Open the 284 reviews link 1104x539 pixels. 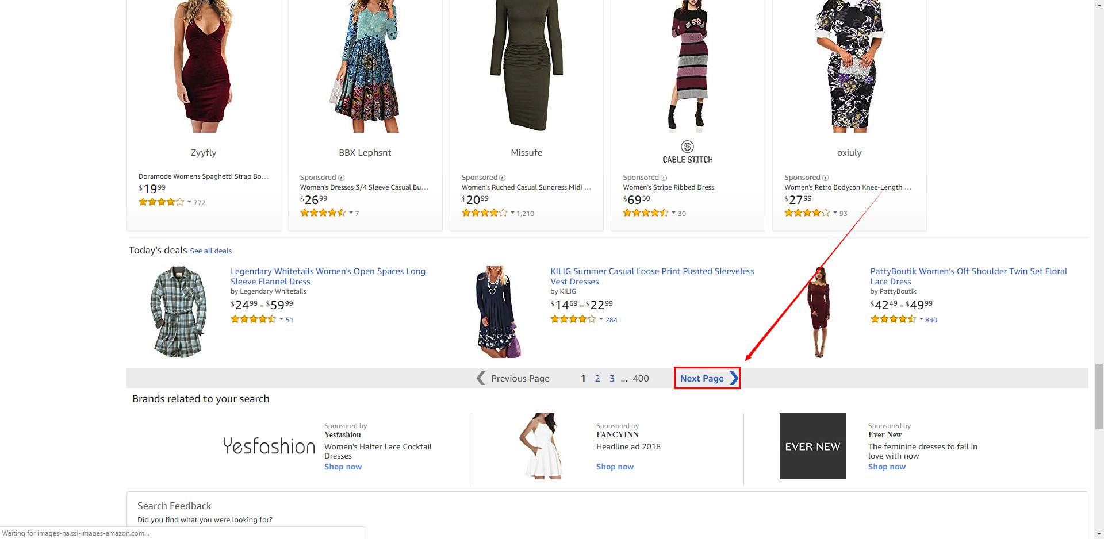(611, 320)
